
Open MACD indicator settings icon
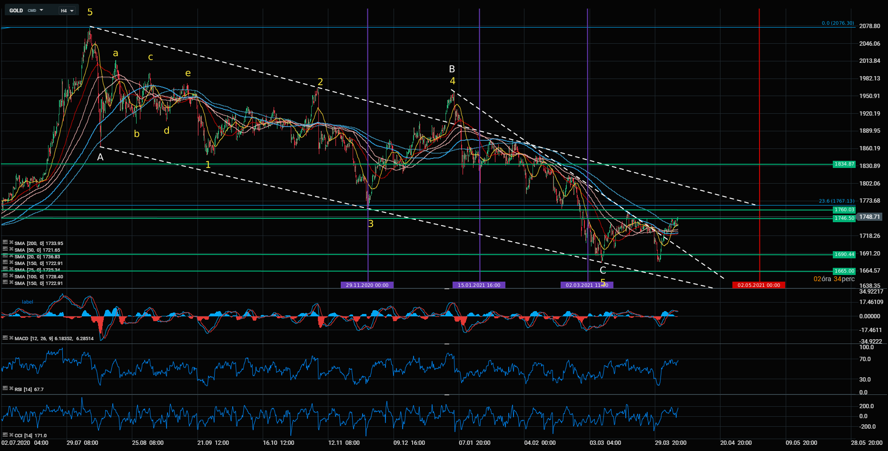[5, 338]
